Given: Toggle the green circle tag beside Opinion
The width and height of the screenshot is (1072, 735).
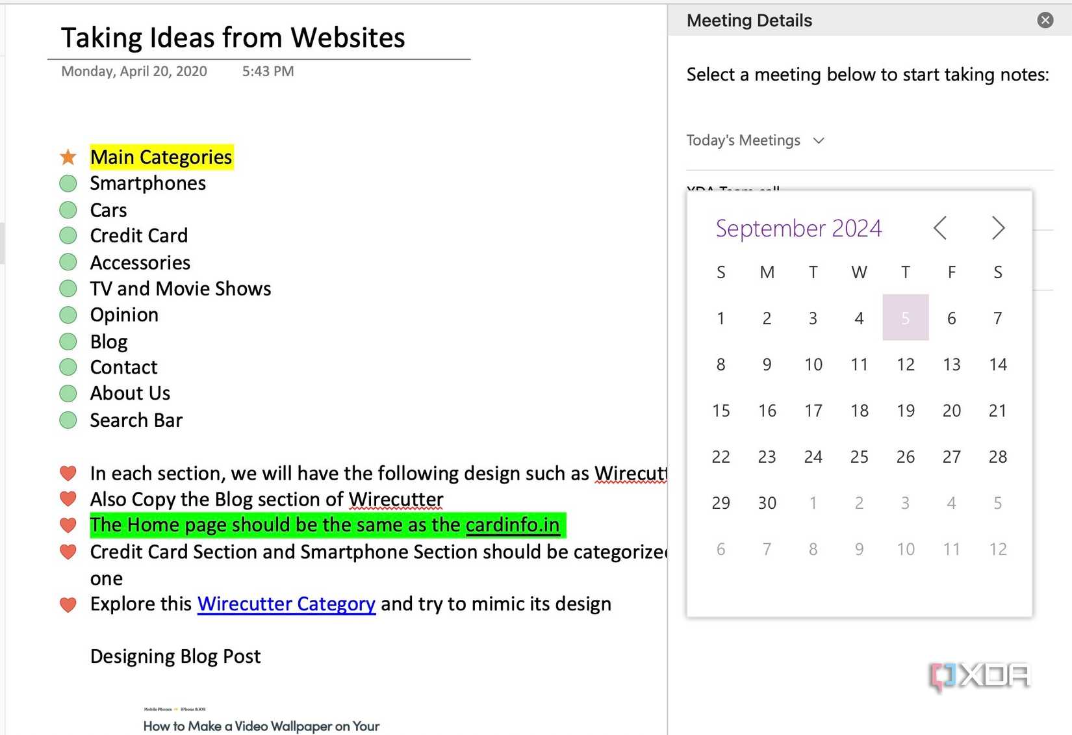Looking at the screenshot, I should tap(68, 315).
